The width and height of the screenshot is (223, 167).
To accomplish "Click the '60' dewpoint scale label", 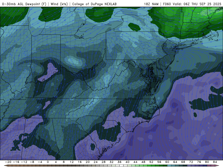I will pyautogui.click(x=167, y=162).
